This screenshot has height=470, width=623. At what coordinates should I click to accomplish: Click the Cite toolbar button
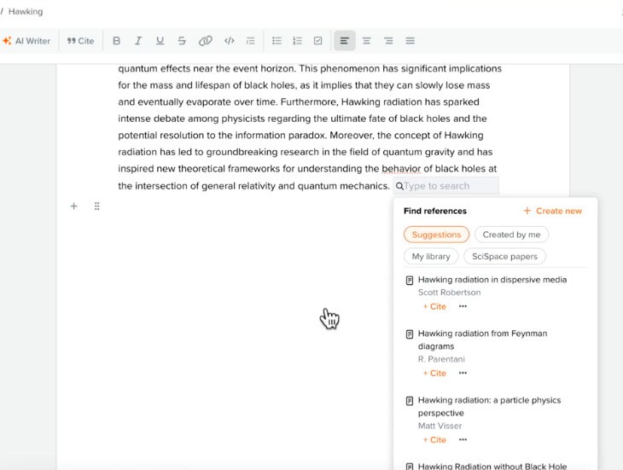[81, 41]
